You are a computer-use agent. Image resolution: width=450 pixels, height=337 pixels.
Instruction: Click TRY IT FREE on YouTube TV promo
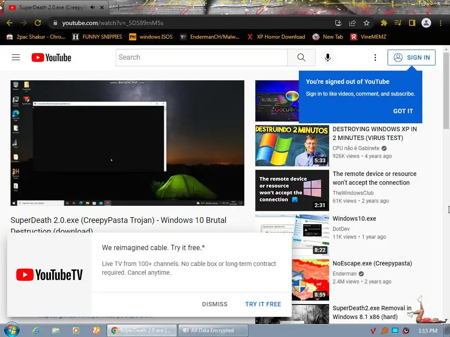263,304
